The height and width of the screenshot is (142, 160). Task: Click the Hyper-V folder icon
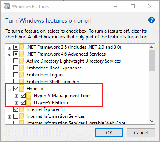pyautogui.click(x=22, y=89)
